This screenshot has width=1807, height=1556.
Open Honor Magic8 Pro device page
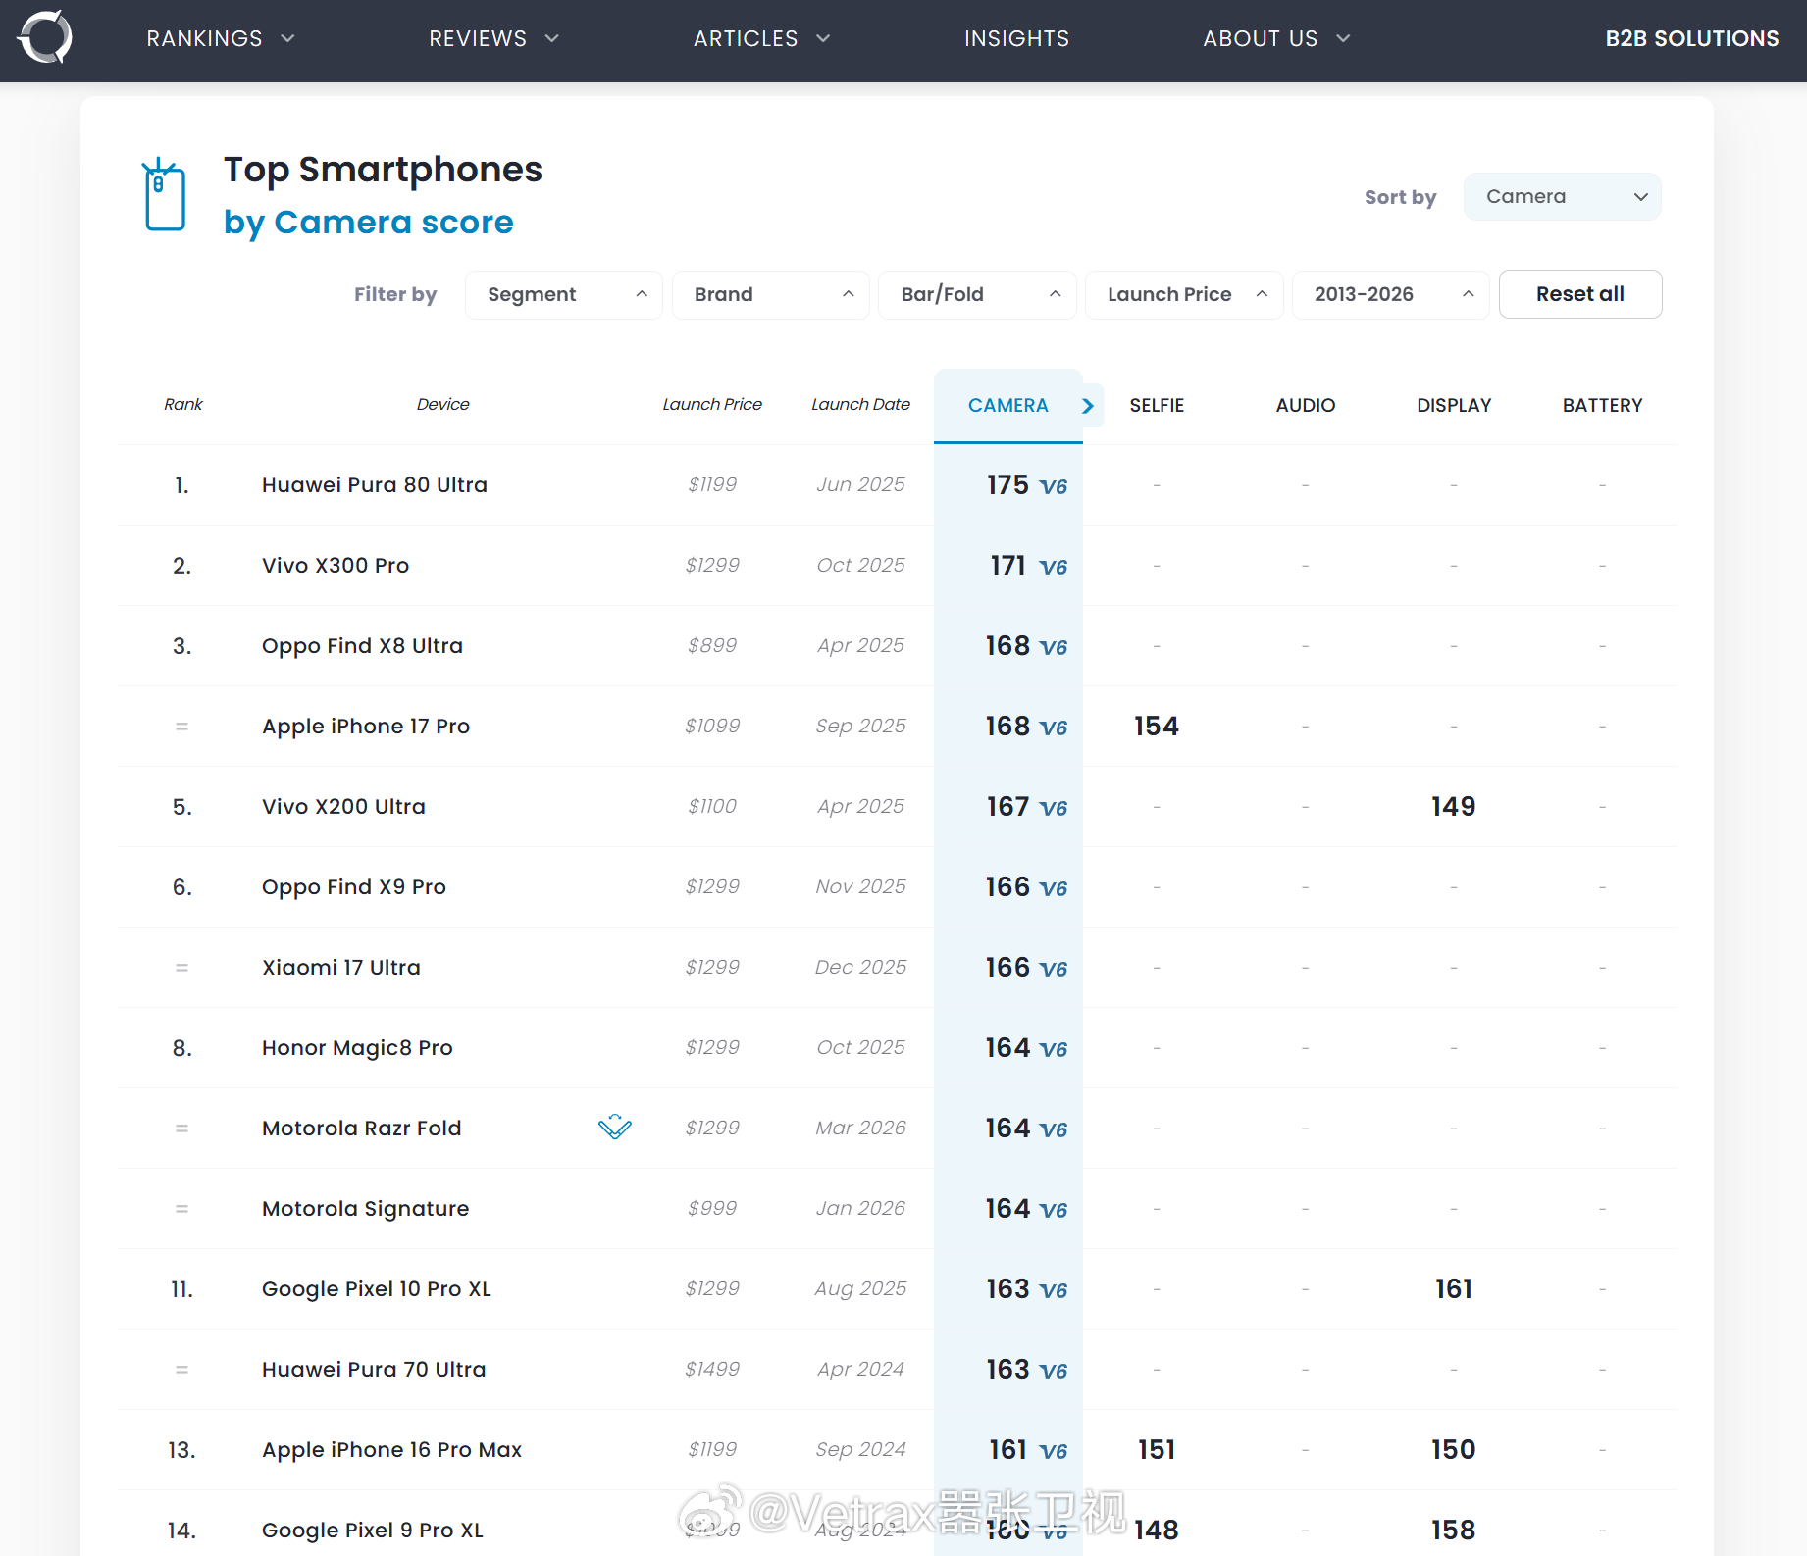click(357, 1047)
